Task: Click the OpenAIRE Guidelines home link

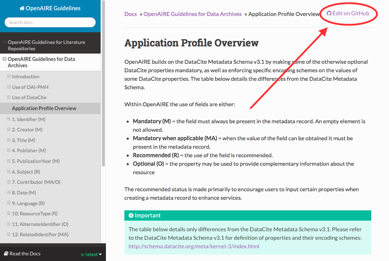Action: 50,8
